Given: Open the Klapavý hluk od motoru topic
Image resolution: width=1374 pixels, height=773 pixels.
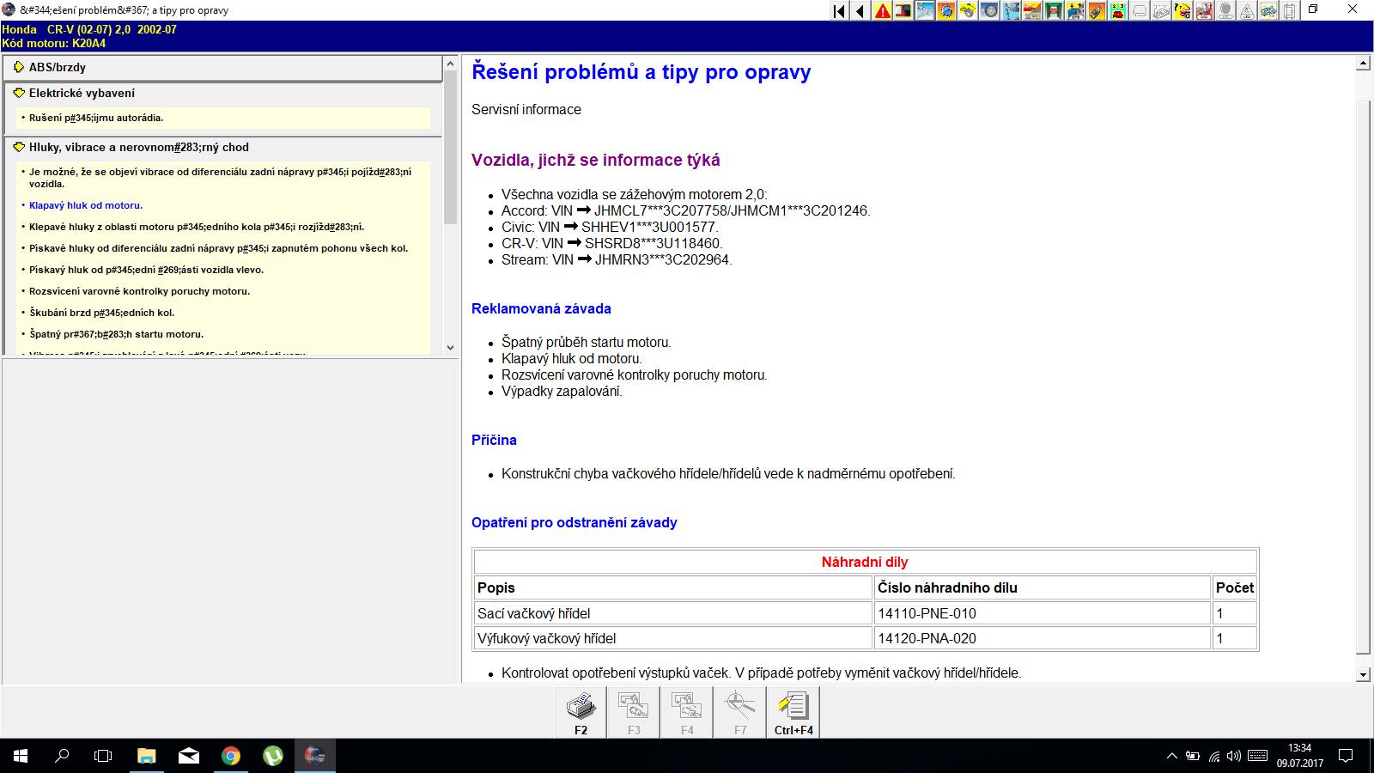Looking at the screenshot, I should tap(86, 205).
